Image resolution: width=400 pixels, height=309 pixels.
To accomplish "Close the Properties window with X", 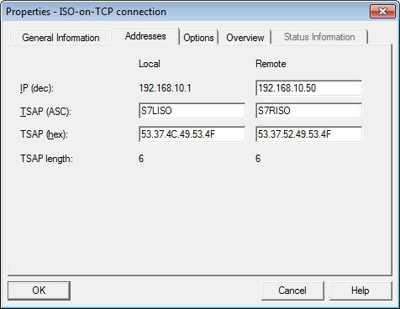I will 382,11.
